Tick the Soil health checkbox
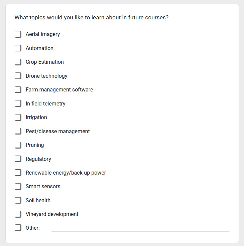Image resolution: width=244 pixels, height=246 pixels. pos(18,200)
